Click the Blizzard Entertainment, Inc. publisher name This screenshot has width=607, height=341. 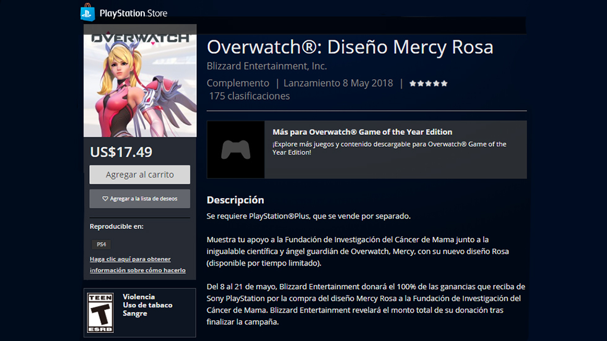click(267, 66)
